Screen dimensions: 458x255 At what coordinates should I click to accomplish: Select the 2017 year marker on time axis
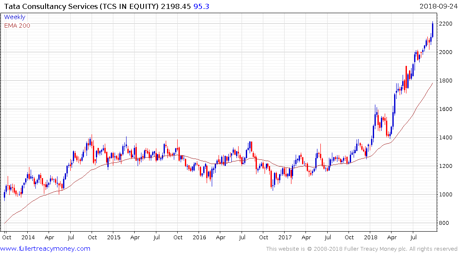click(x=285, y=238)
